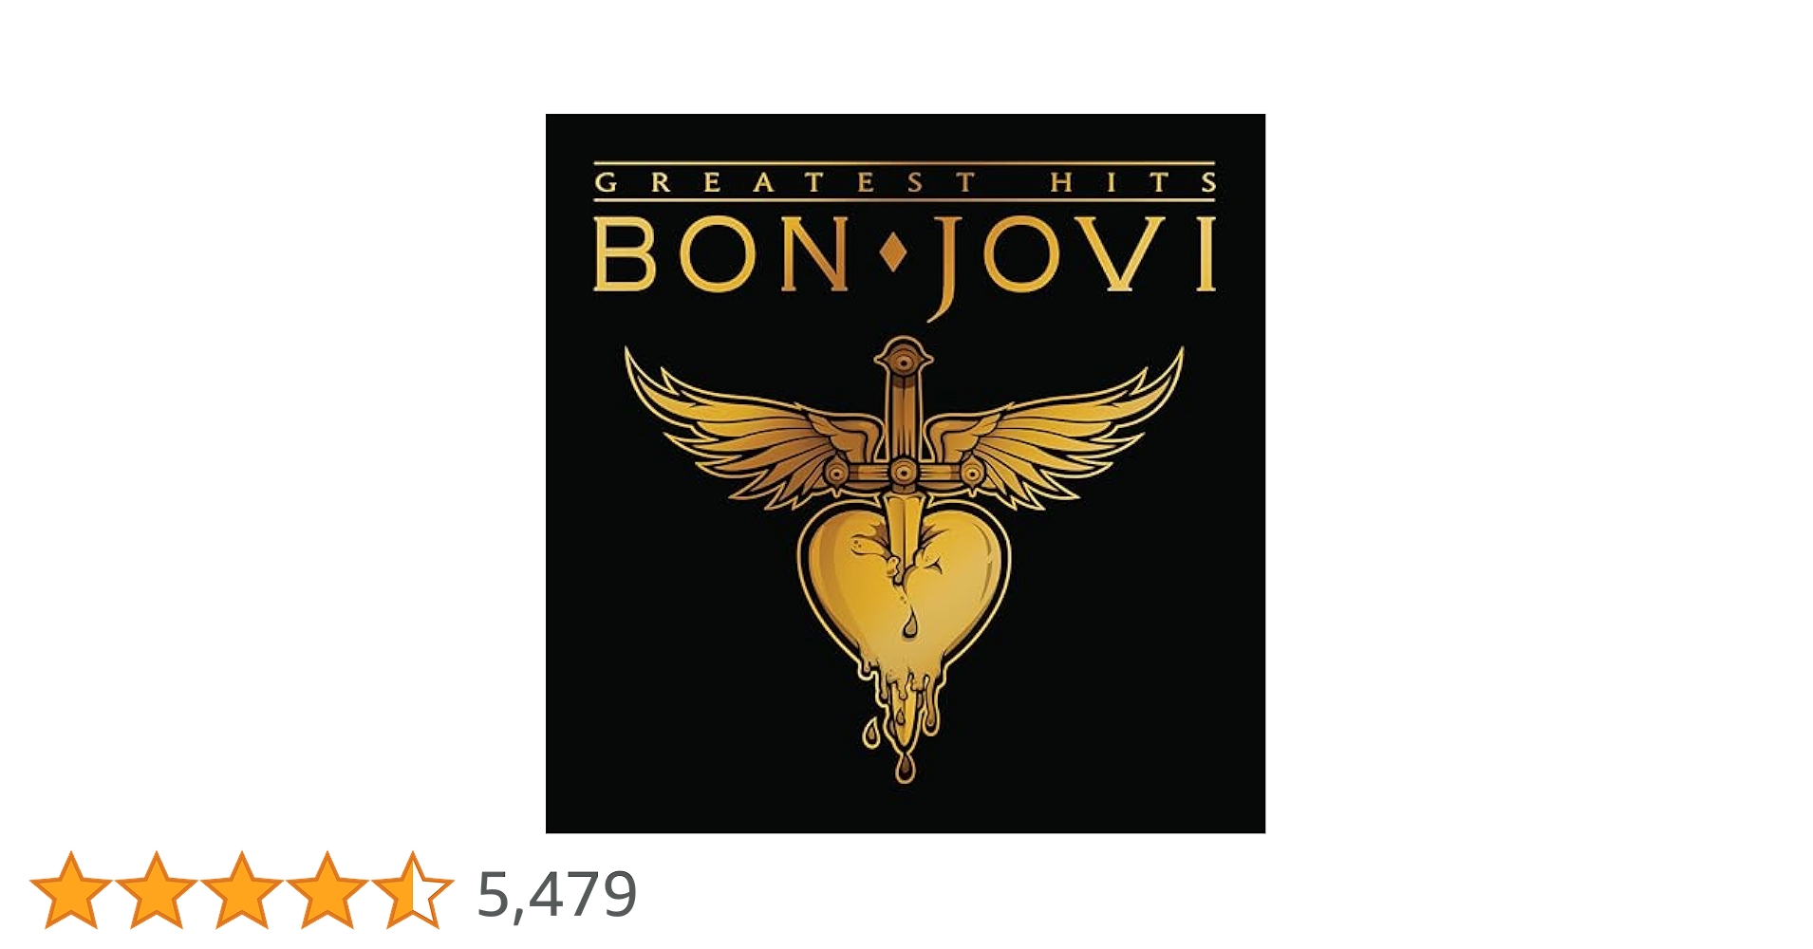Select the third rating star
This screenshot has height=949, width=1813.
[x=241, y=889]
